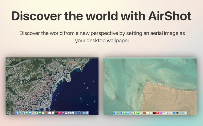Open Numbers in the city wallpaper desktop's dock
Image resolution: width=203 pixels, height=126 pixels.
(x=69, y=113)
